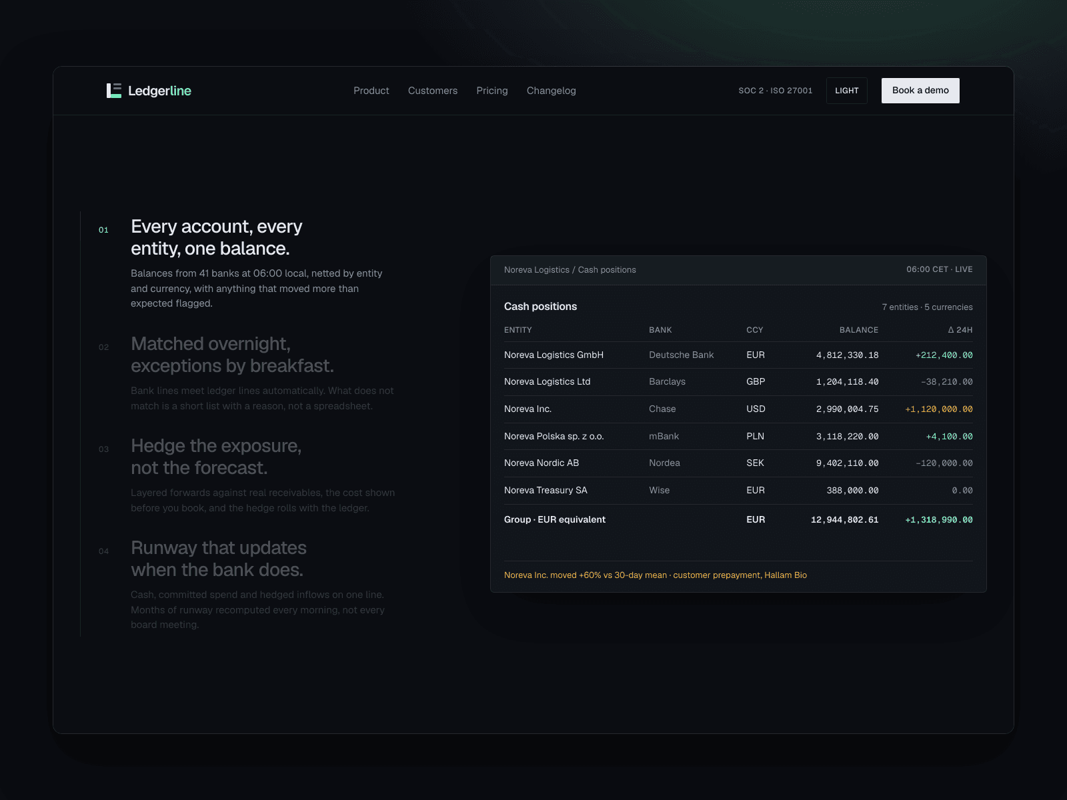Click the CCY column header
The height and width of the screenshot is (800, 1067).
(755, 330)
